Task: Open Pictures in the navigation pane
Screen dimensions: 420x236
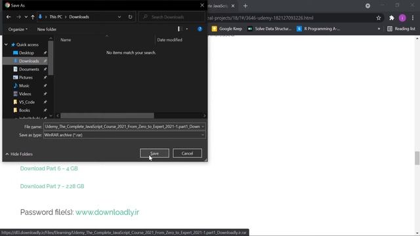Action: pos(26,77)
